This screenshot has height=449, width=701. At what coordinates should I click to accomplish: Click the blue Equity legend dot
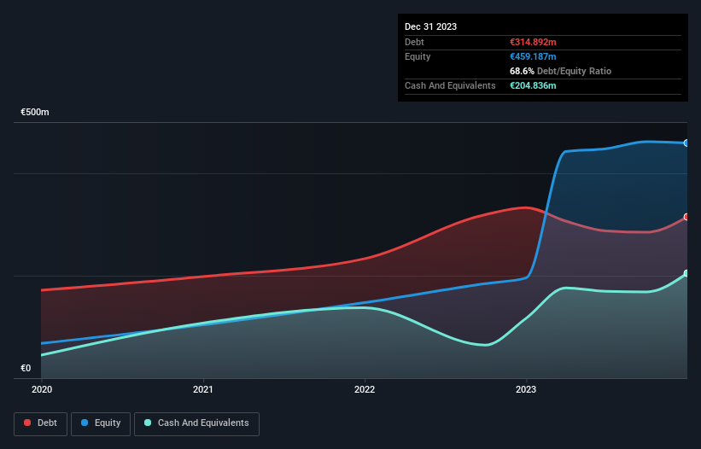85,423
